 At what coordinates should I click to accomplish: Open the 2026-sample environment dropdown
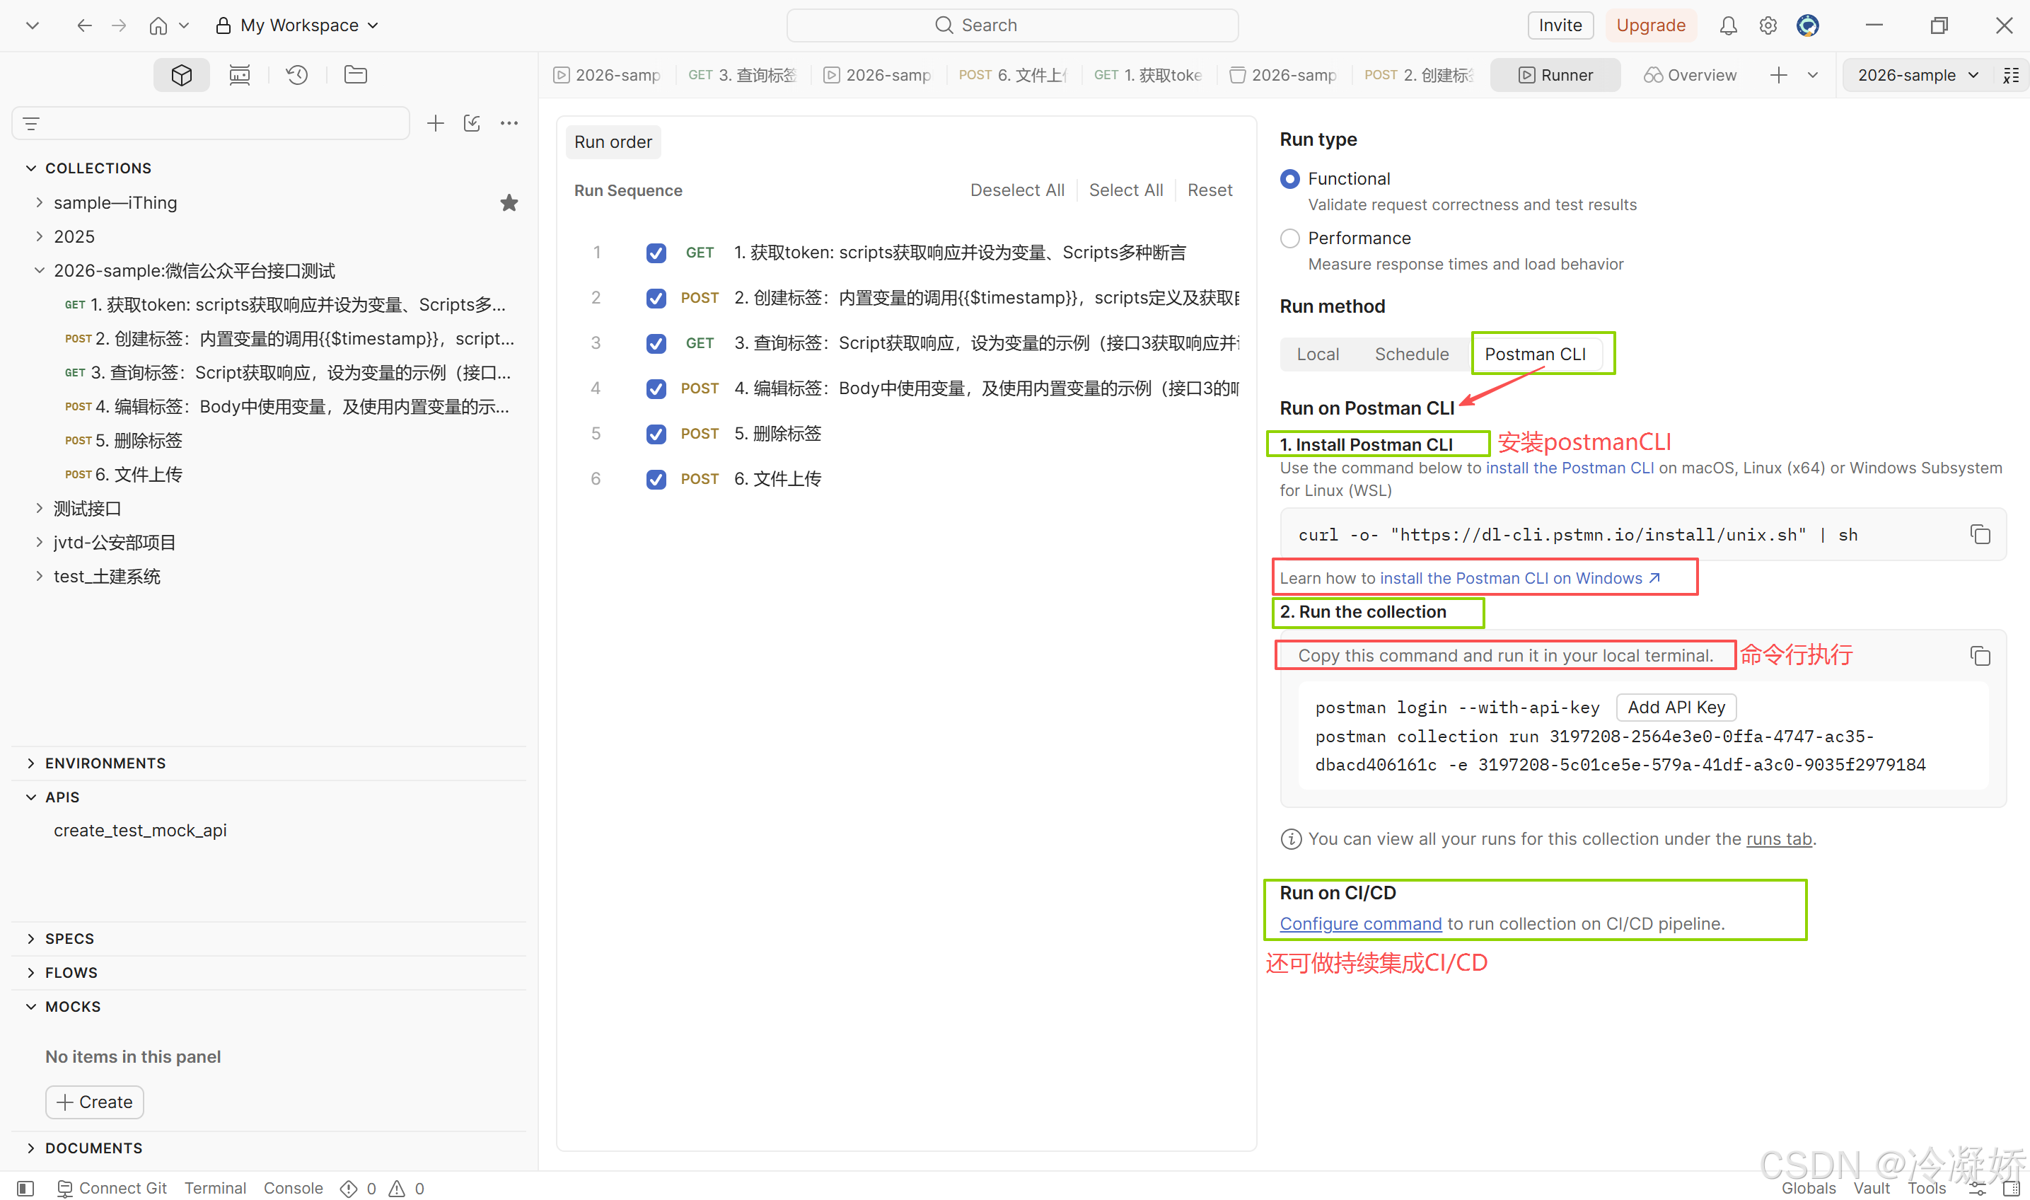(x=1917, y=75)
